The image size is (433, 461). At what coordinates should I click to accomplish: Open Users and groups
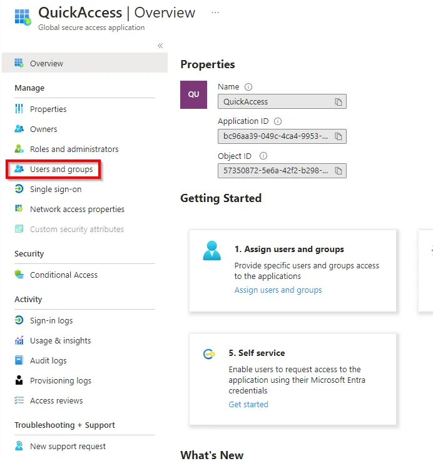click(61, 170)
